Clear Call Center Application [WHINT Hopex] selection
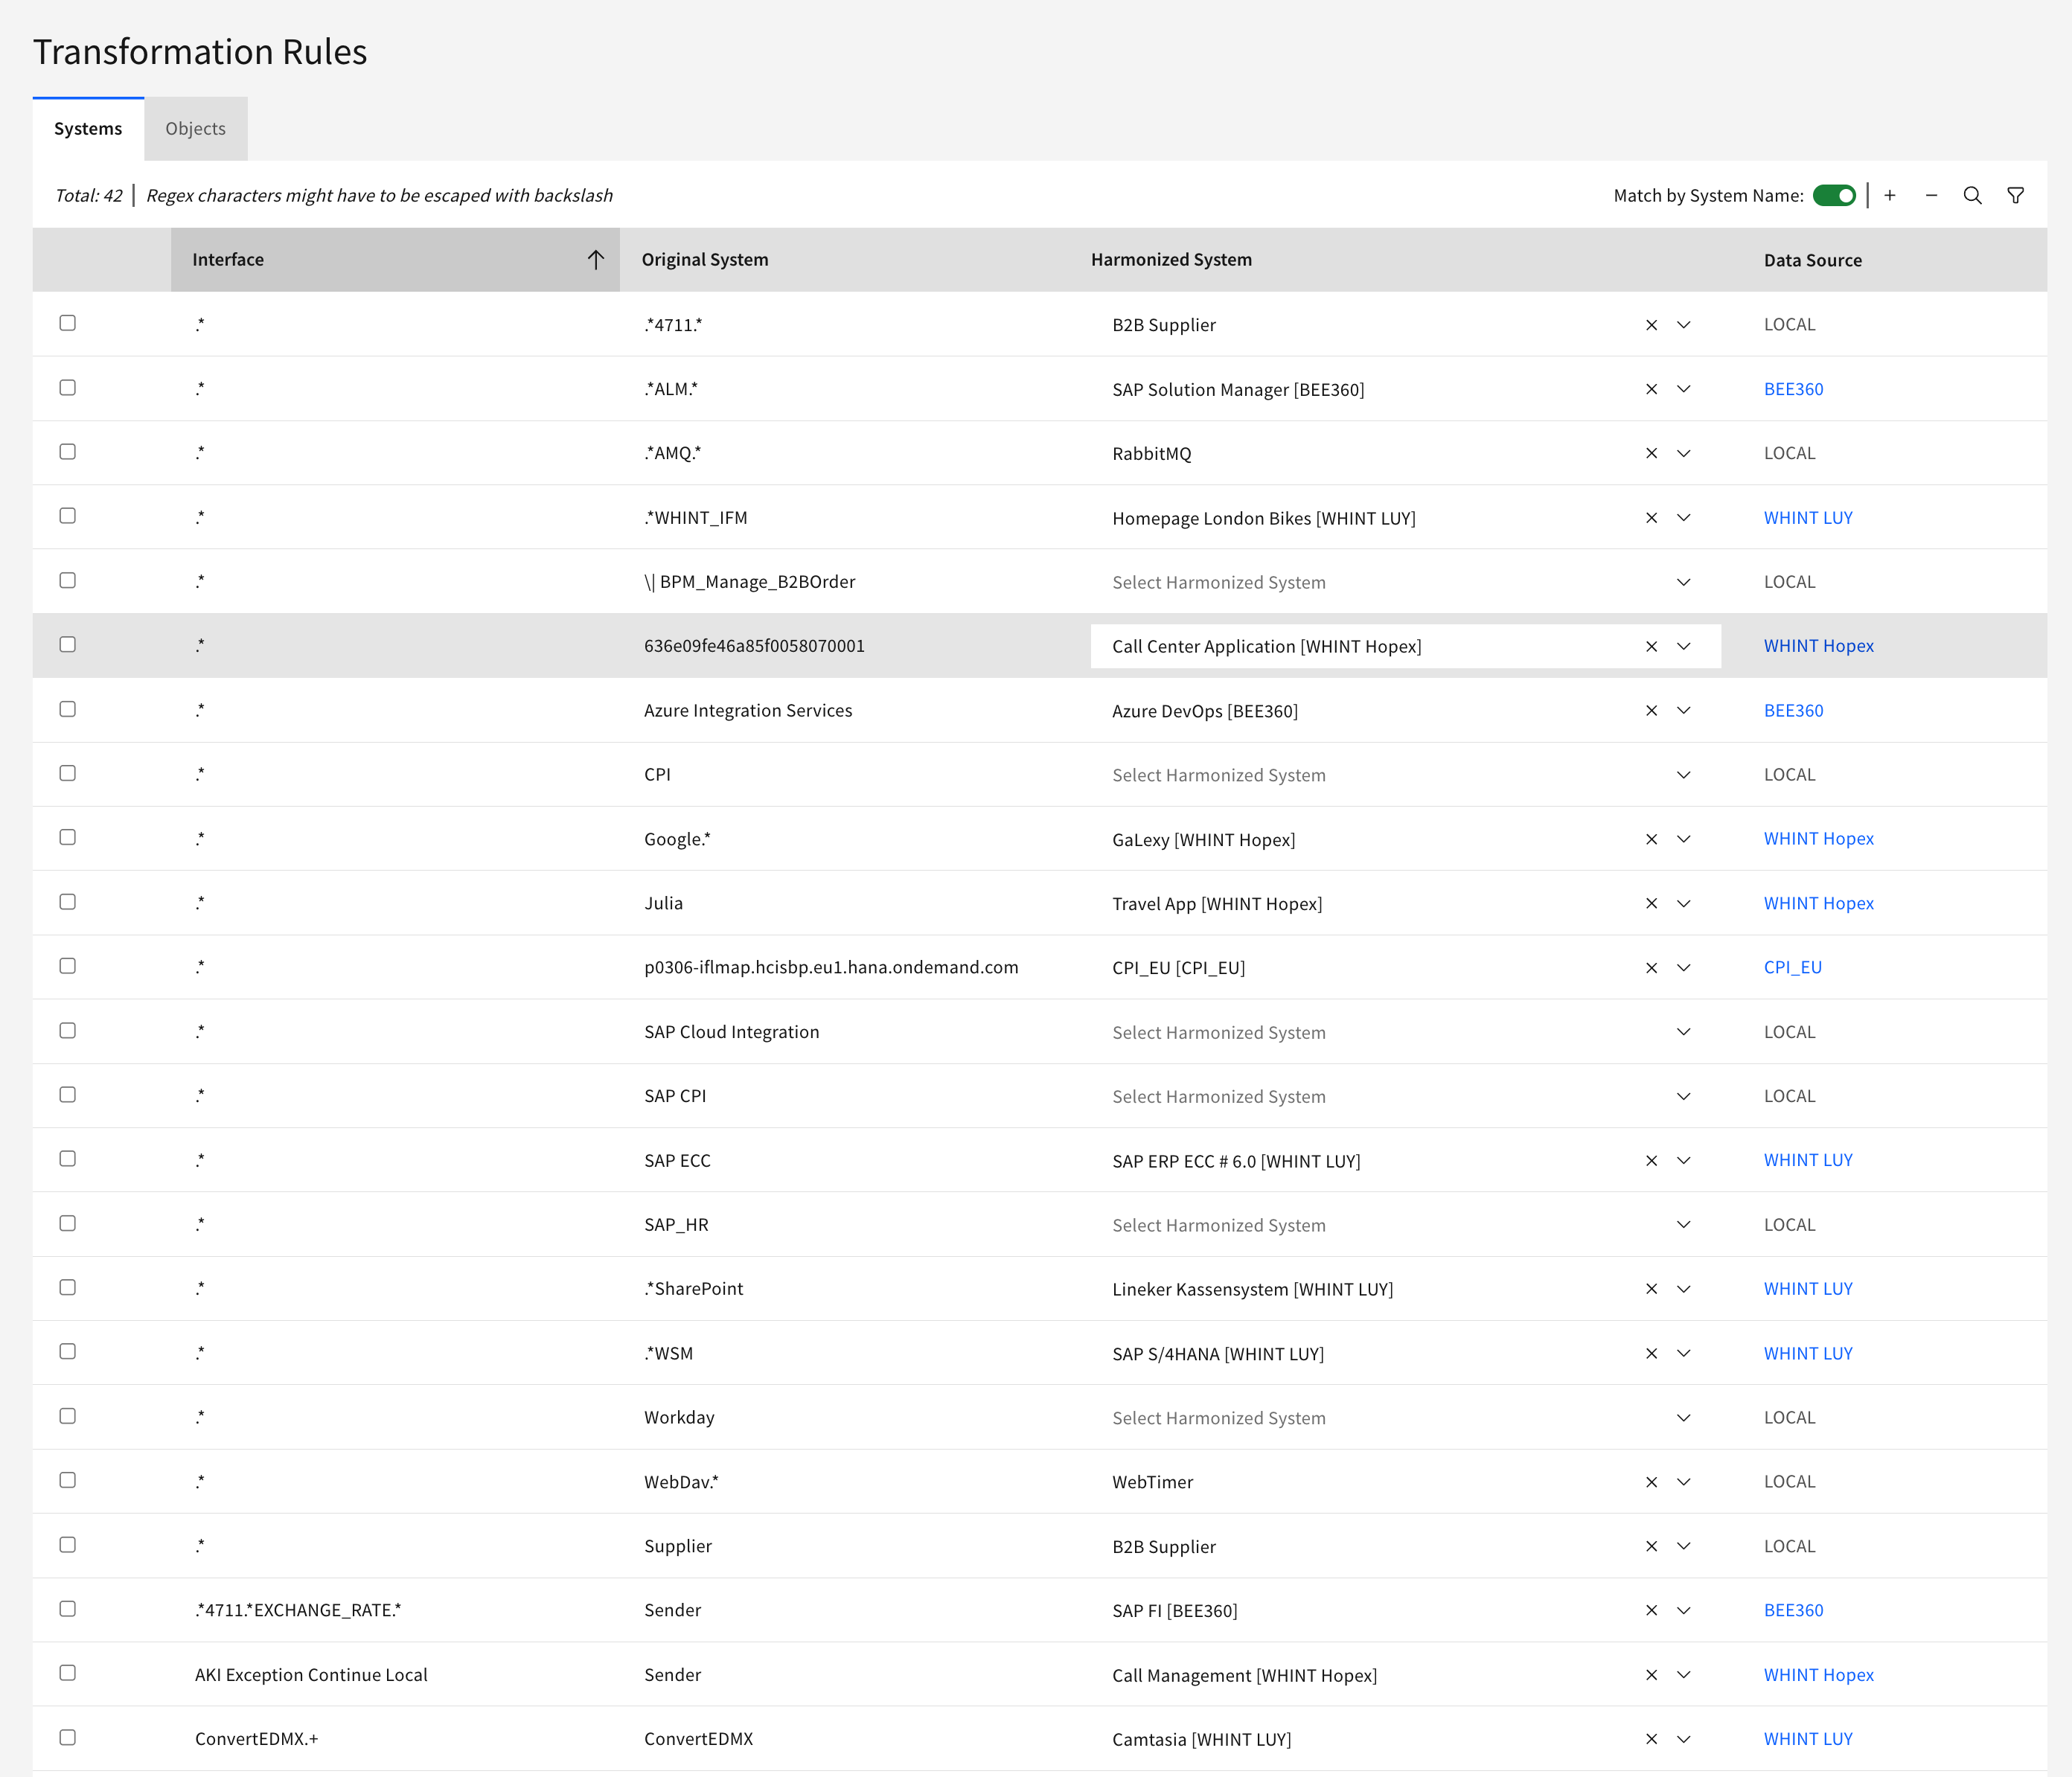Screen dimensions: 2072x1777 tap(1651, 646)
